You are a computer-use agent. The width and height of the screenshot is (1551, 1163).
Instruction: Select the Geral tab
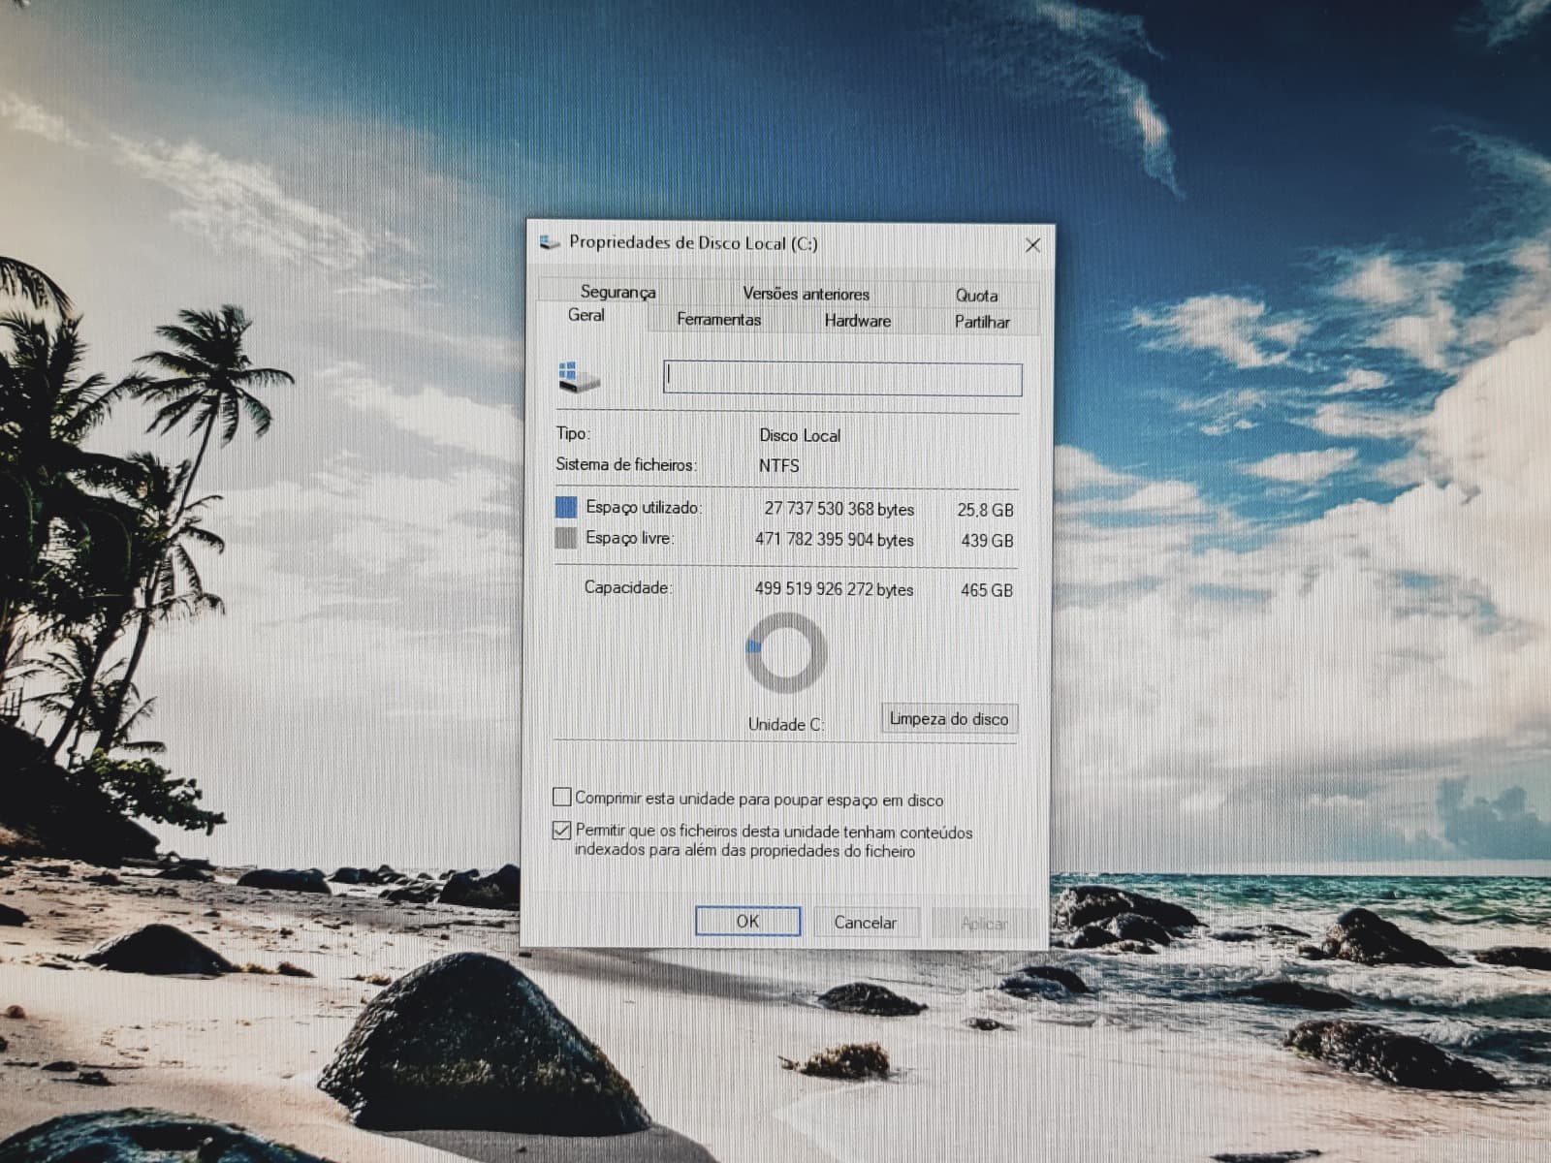586,315
